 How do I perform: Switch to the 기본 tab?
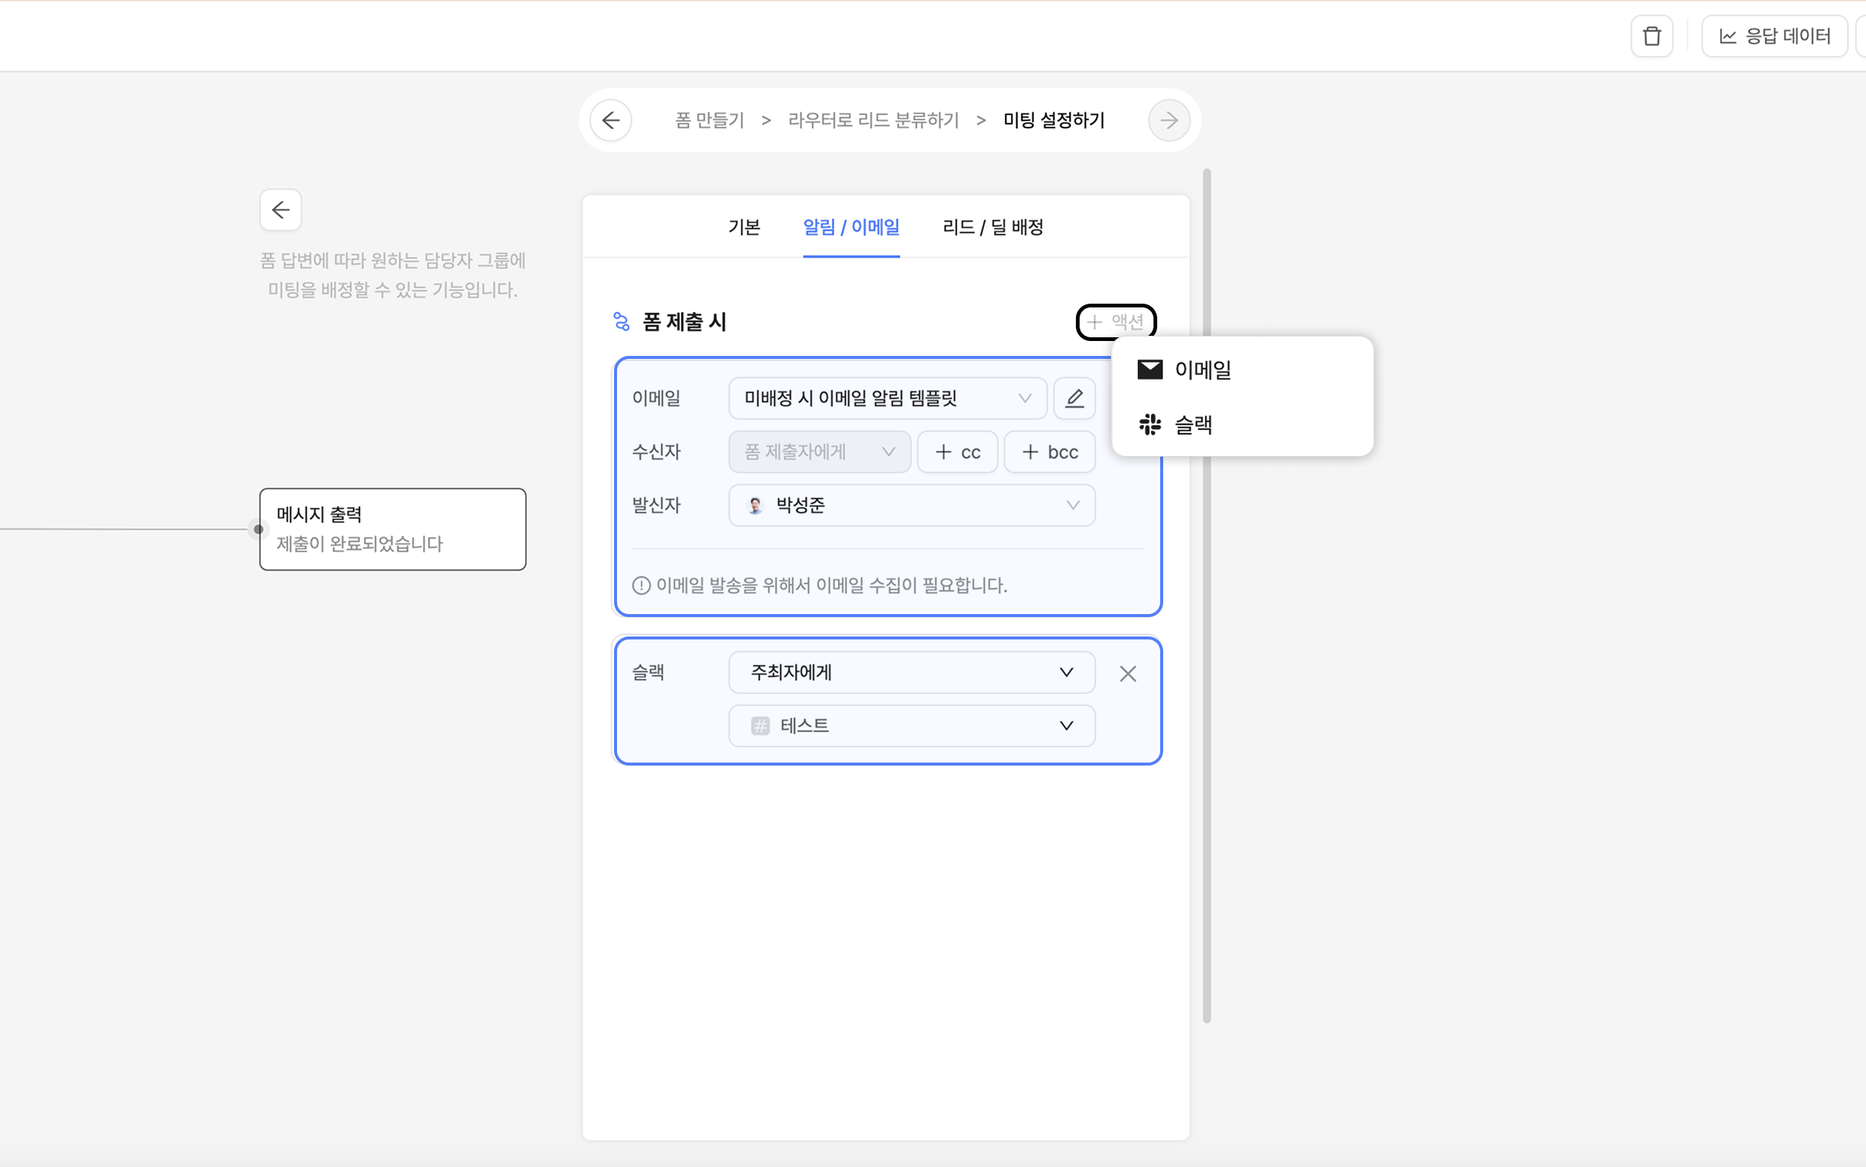(x=744, y=227)
